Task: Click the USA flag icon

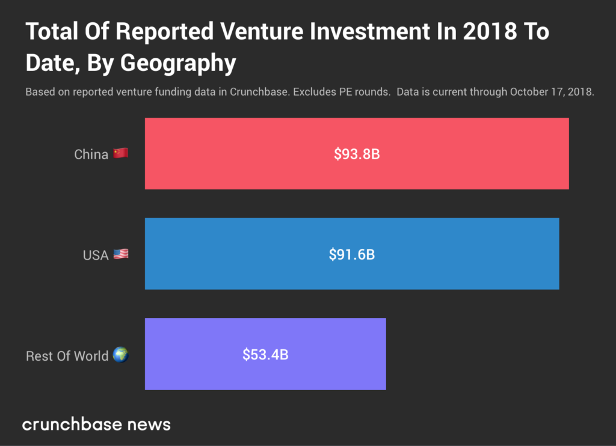Action: click(x=121, y=254)
